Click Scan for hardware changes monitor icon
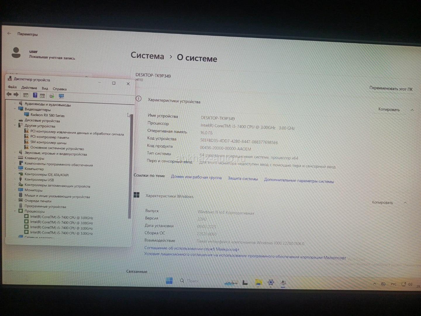Screen dimensions: 421x316 [x=61, y=96]
